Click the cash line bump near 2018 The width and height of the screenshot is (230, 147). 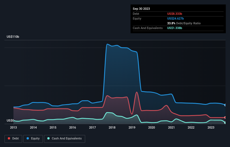(x=108, y=112)
